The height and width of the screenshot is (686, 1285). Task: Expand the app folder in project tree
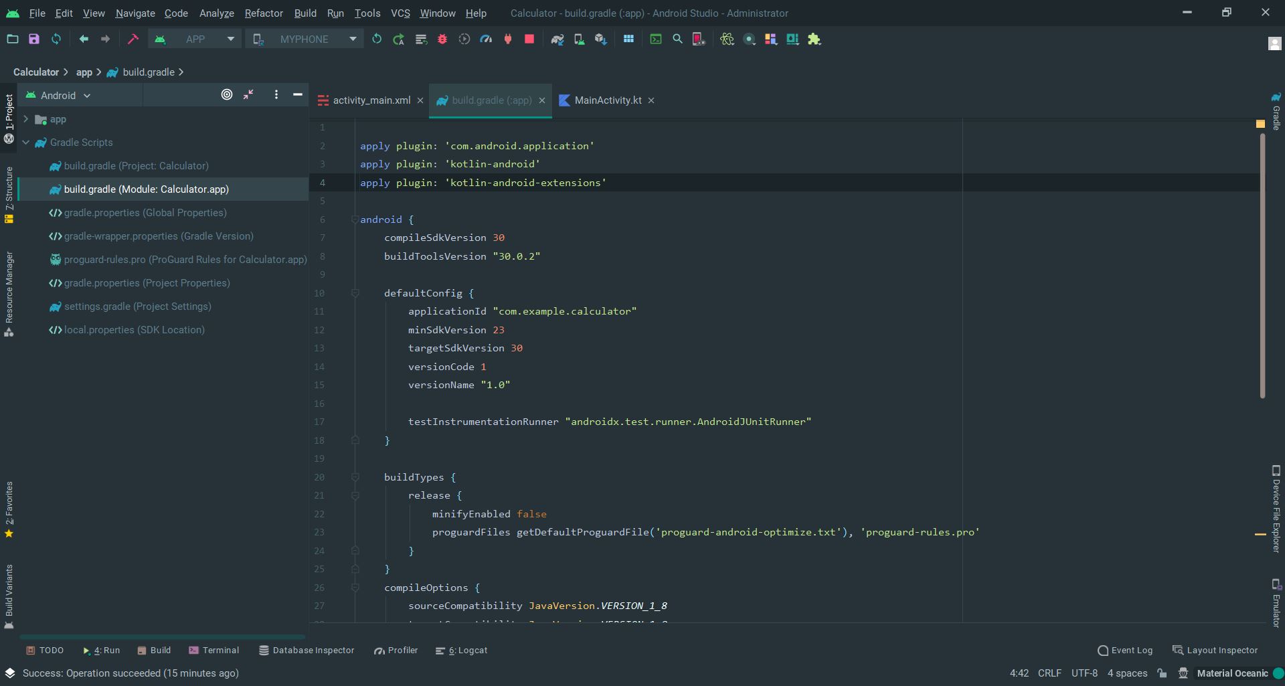point(26,119)
